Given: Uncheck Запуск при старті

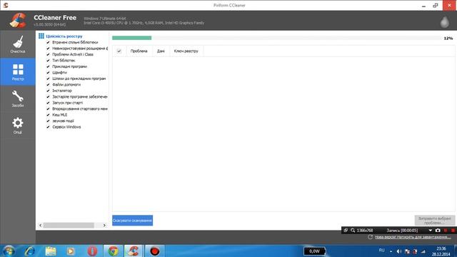Looking at the screenshot, I should (48, 103).
